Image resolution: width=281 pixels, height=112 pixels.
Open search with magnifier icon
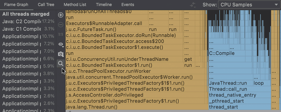(61, 63)
